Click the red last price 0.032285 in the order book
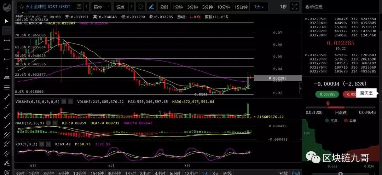This screenshot has width=382, height=175. pos(341,43)
